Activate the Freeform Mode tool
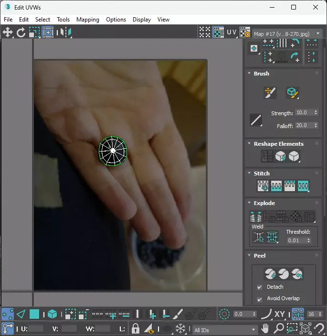Screen dimensions: 327x336 pyautogui.click(x=48, y=33)
